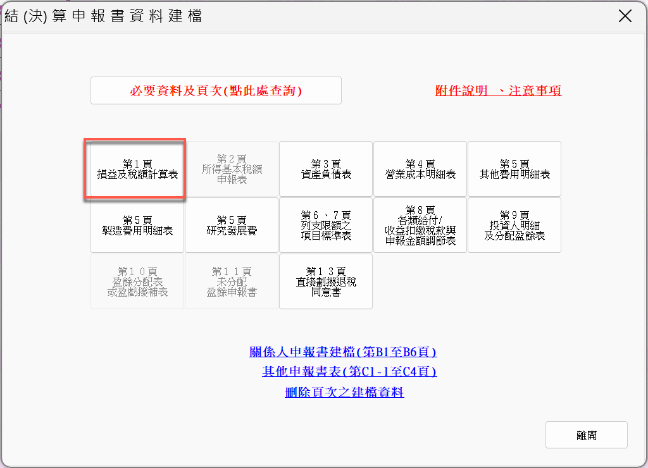Open 第13頁 直接劃撥退稅同意書
This screenshot has width=648, height=468.
[x=326, y=281]
